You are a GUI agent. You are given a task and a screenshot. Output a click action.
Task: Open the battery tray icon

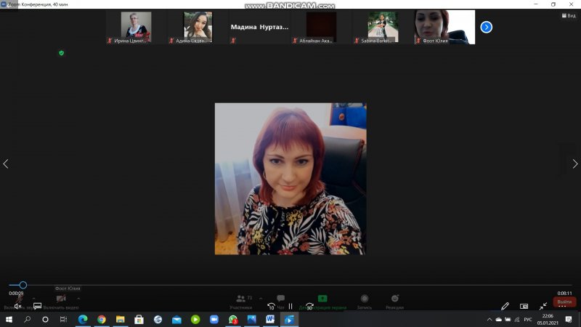[508, 320]
